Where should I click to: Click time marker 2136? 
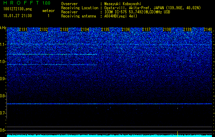click(126, 29)
